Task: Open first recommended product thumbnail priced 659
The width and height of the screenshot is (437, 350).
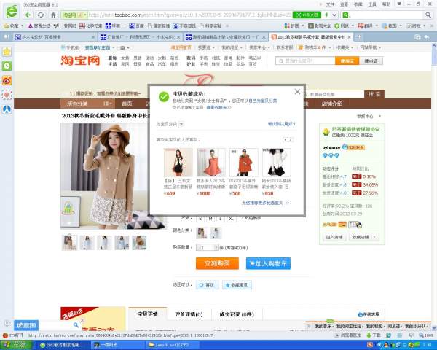Action: [178, 162]
